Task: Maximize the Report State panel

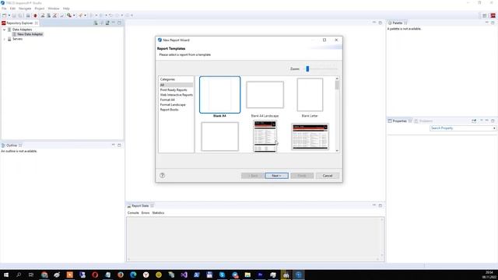Action: click(x=381, y=205)
